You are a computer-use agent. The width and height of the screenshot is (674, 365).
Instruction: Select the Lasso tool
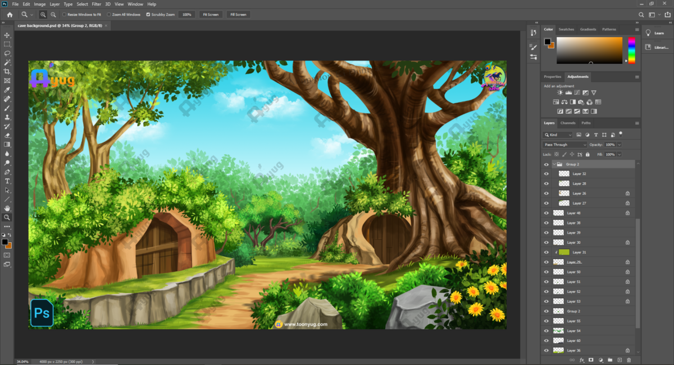[7, 53]
